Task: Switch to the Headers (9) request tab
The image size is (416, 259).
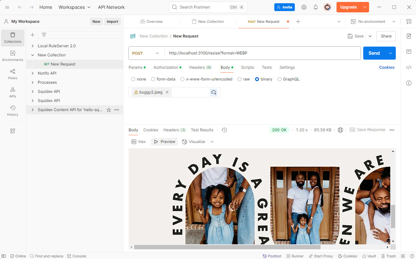Action: 200,67
